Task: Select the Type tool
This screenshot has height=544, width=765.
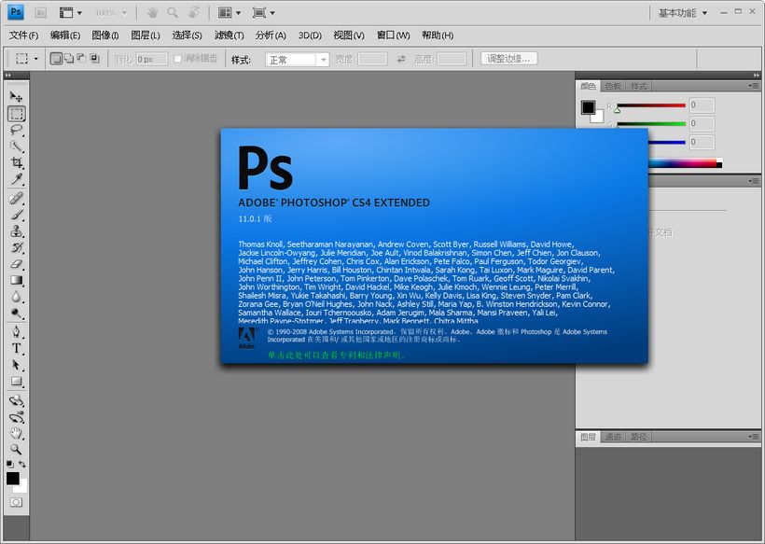Action: [16, 348]
